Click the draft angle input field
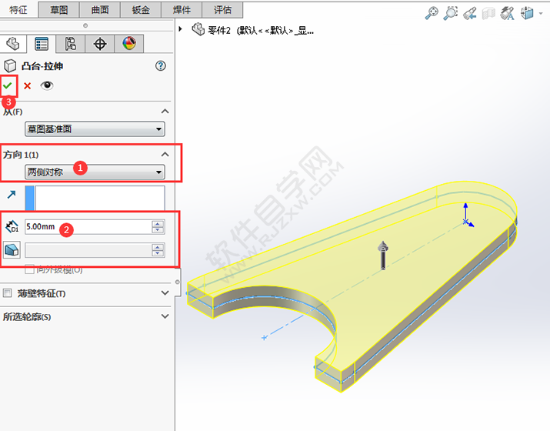The height and width of the screenshot is (431, 550). (x=88, y=250)
